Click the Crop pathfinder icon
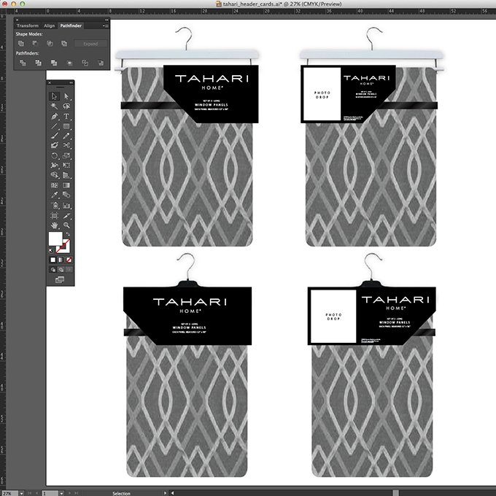The width and height of the screenshot is (496, 496). coord(69,63)
